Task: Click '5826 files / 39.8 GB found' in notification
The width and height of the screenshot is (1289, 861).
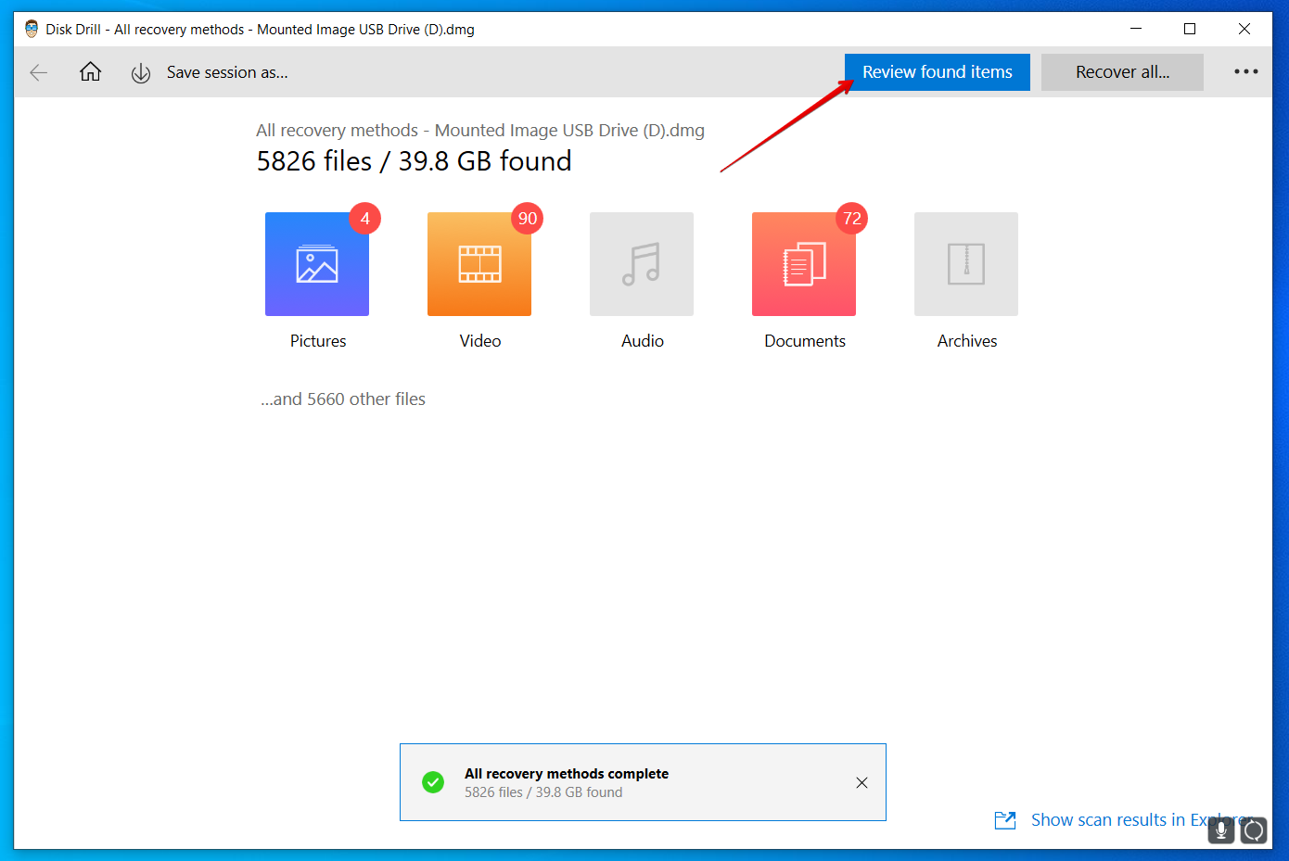Action: pos(543,792)
